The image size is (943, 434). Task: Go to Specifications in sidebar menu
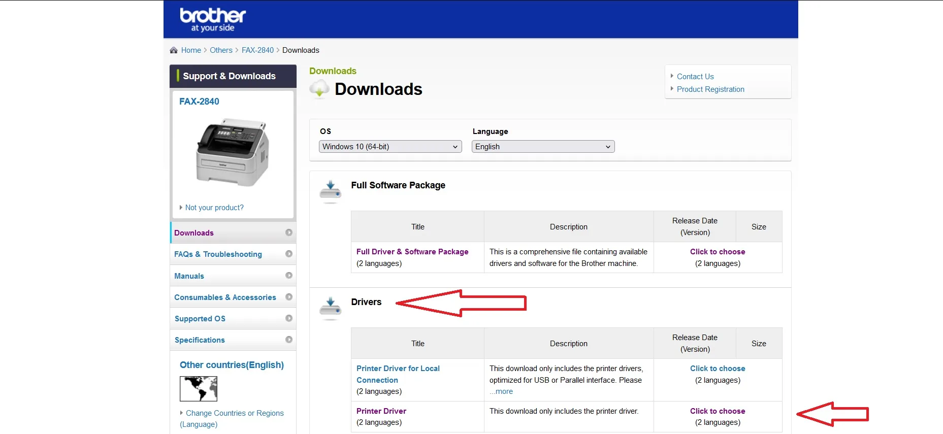click(200, 340)
